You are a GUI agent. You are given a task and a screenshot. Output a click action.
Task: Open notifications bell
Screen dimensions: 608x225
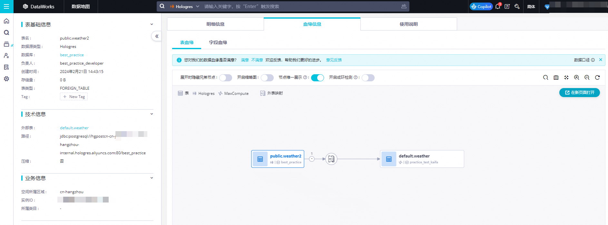[x=498, y=6]
